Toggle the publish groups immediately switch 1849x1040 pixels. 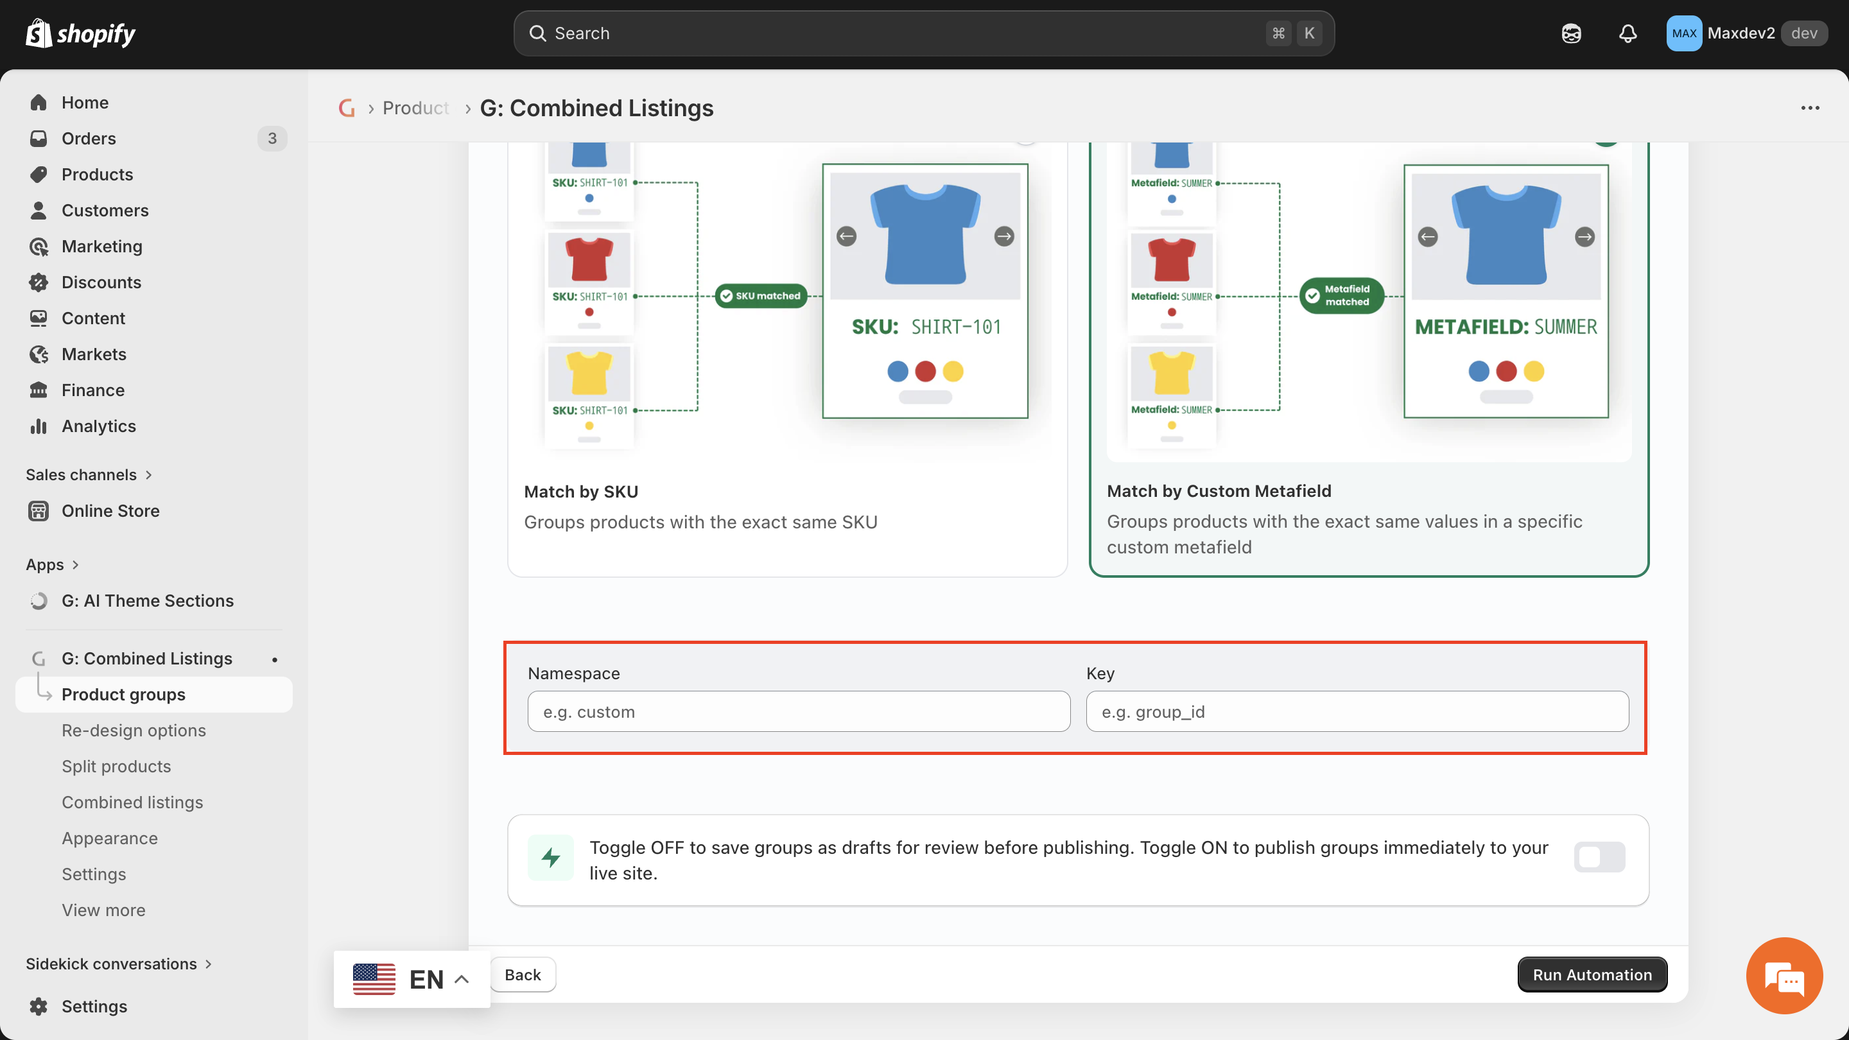tap(1599, 857)
